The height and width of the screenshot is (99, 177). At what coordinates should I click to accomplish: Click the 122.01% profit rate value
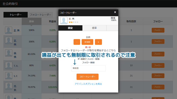[53, 87]
